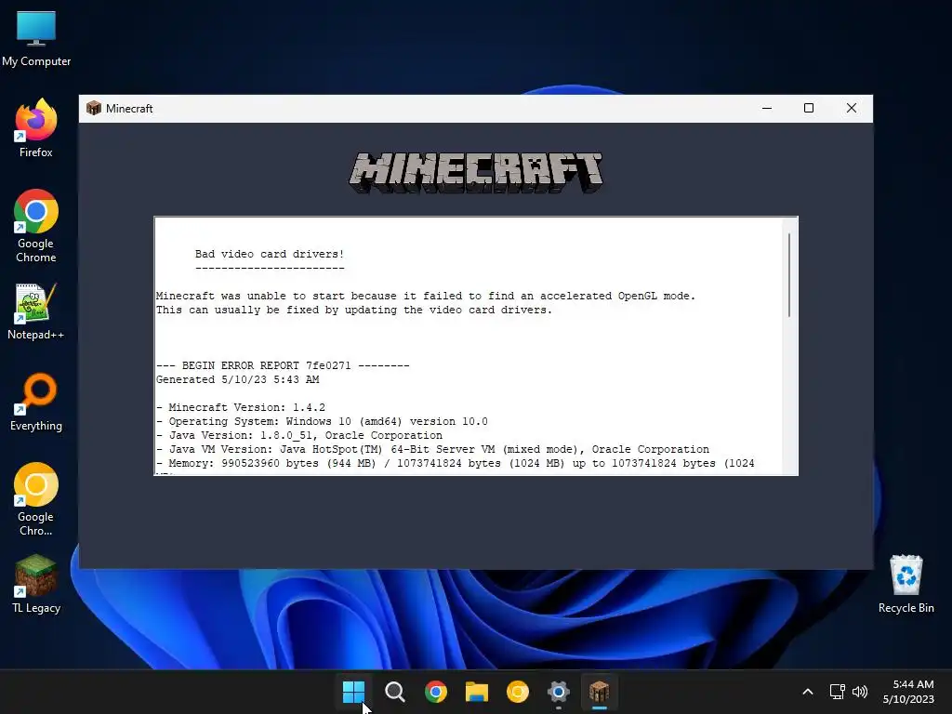Click the 'Minecraft Version: 1.4.2' line
The width and height of the screenshot is (952, 714).
tap(241, 407)
